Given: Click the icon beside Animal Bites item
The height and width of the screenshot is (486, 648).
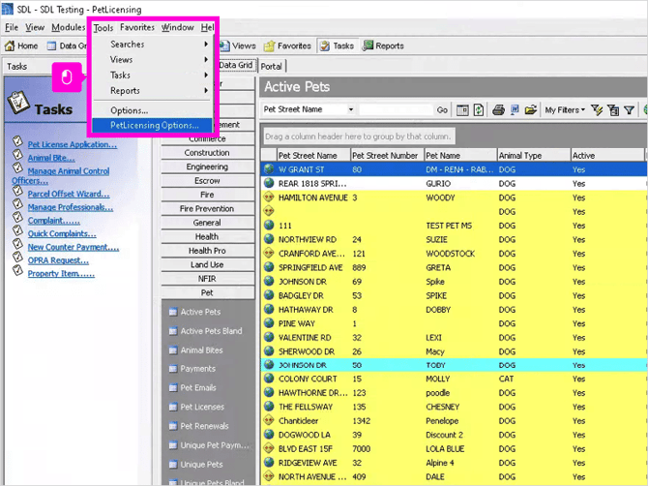Looking at the screenshot, I should pyautogui.click(x=173, y=350).
